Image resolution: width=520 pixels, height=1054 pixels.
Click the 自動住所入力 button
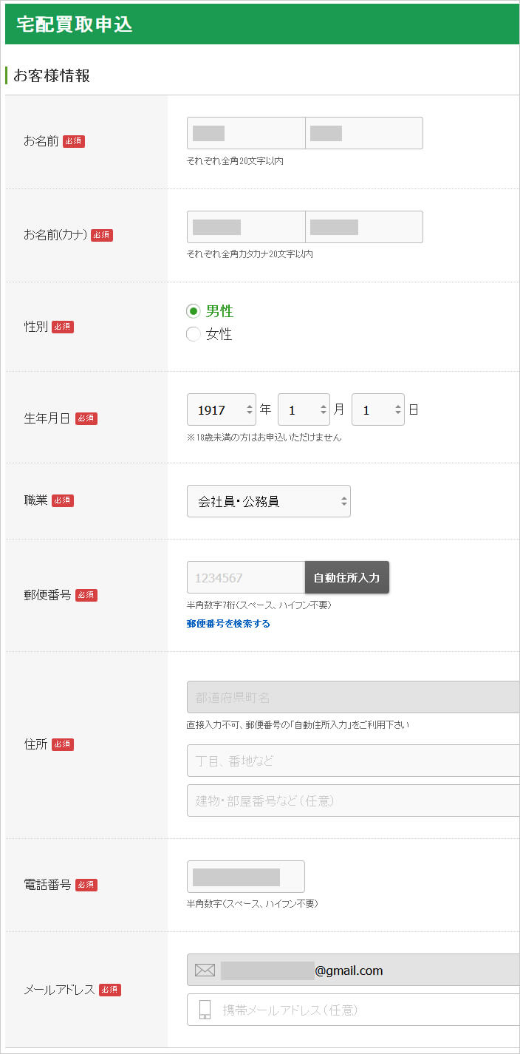tap(346, 578)
